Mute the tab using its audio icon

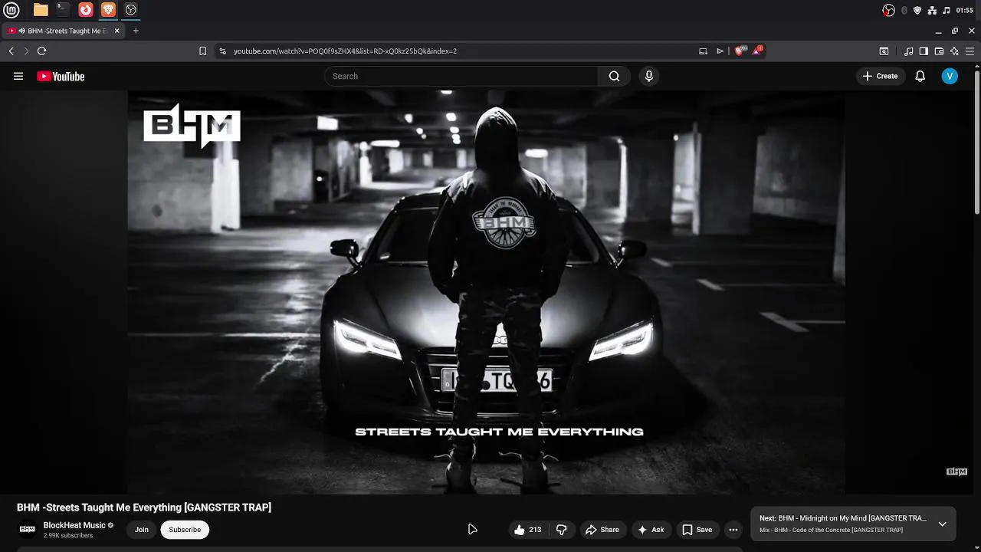pyautogui.click(x=21, y=31)
